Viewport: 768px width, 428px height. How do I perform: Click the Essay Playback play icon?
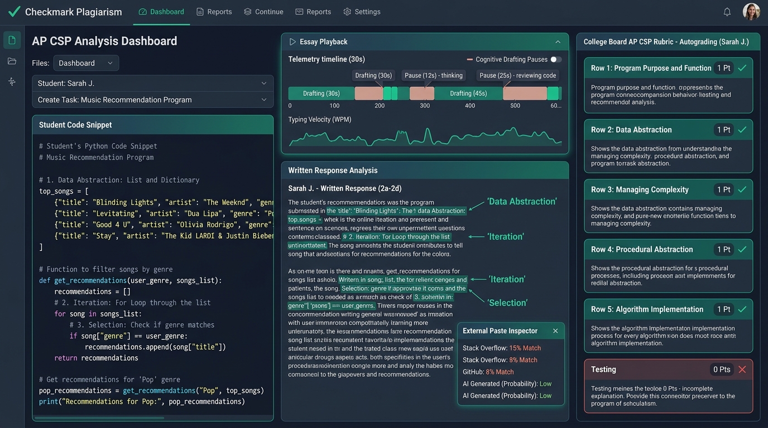(x=292, y=42)
